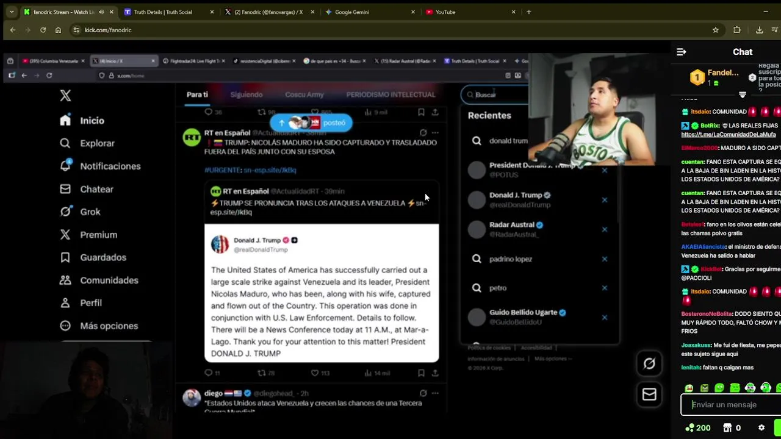The image size is (781, 439).
Task: Remove 'padrino lopez' from recent searches
Action: [x=605, y=259]
